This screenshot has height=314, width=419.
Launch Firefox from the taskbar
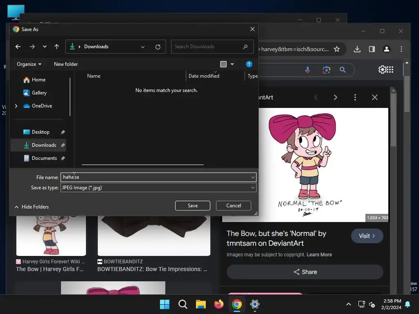tap(219, 304)
